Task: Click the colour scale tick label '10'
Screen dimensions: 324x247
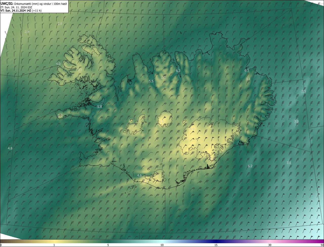Action: coord(162,245)
